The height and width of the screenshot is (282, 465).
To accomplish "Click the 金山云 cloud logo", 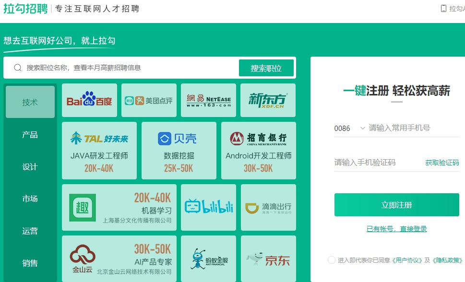I will (83, 258).
